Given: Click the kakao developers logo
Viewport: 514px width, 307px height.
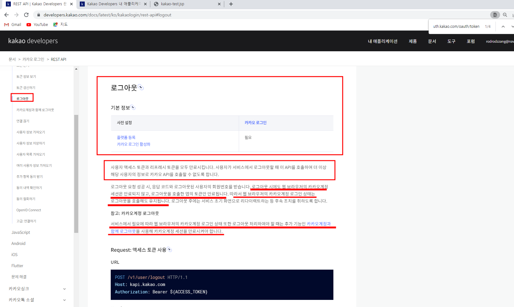Looking at the screenshot, I should point(33,41).
